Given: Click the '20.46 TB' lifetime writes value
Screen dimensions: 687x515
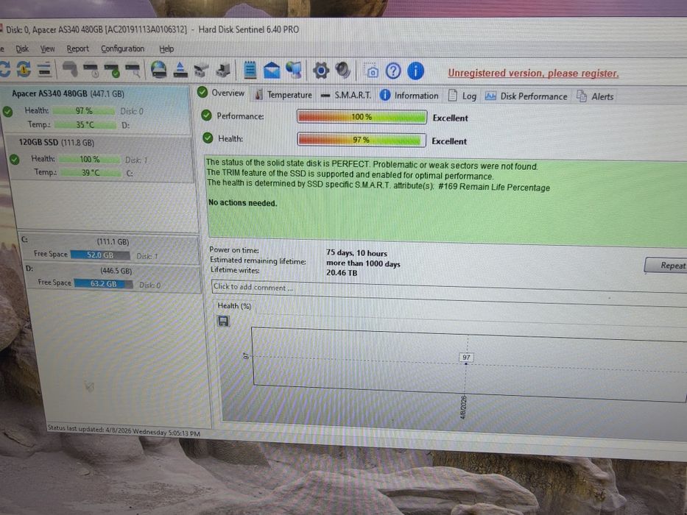Looking at the screenshot, I should (342, 273).
